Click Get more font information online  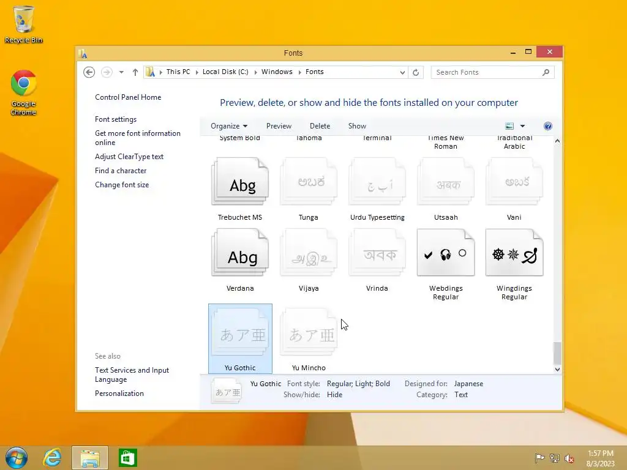[138, 138]
